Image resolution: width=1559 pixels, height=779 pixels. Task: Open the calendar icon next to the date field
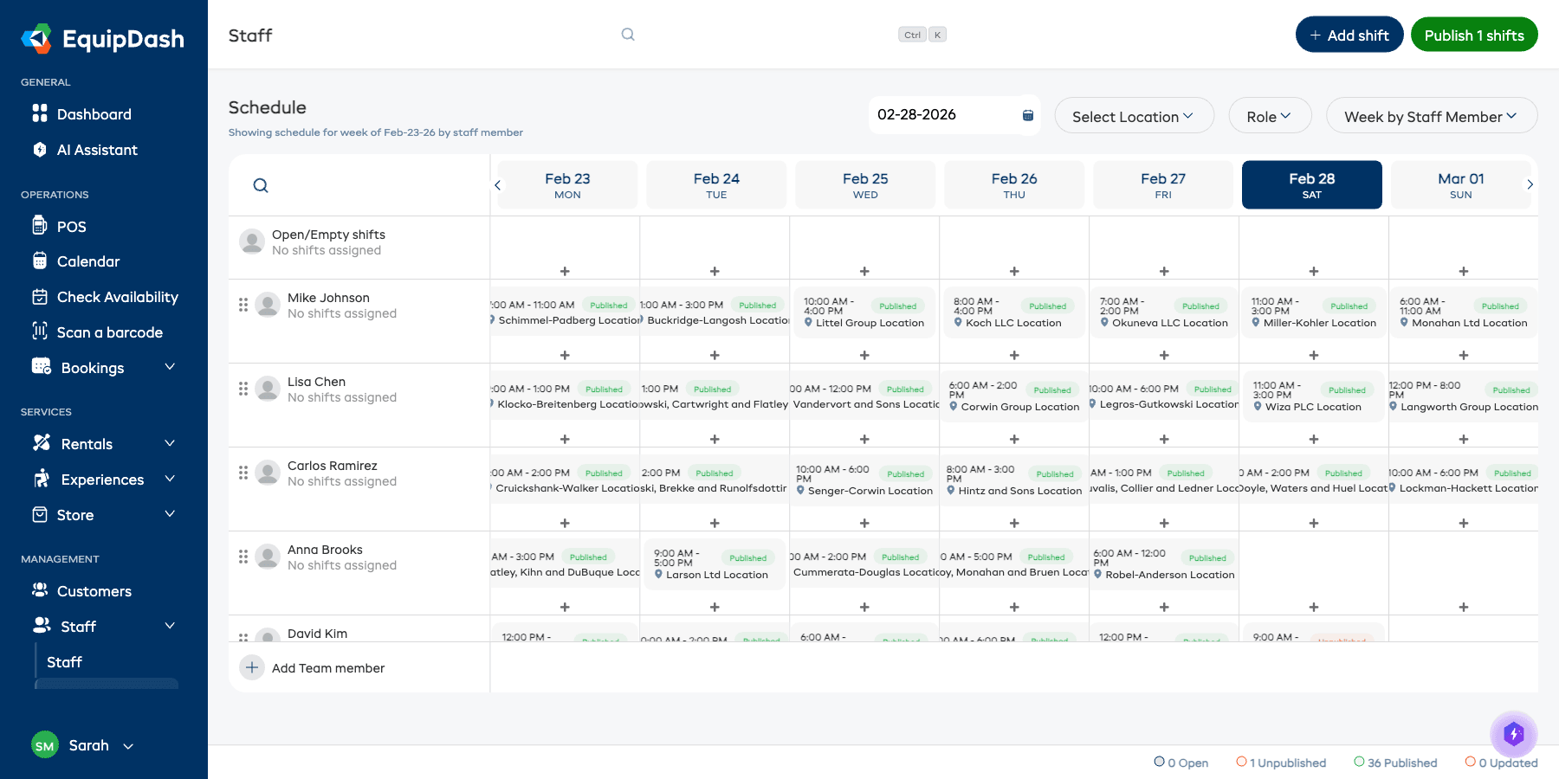(1027, 113)
